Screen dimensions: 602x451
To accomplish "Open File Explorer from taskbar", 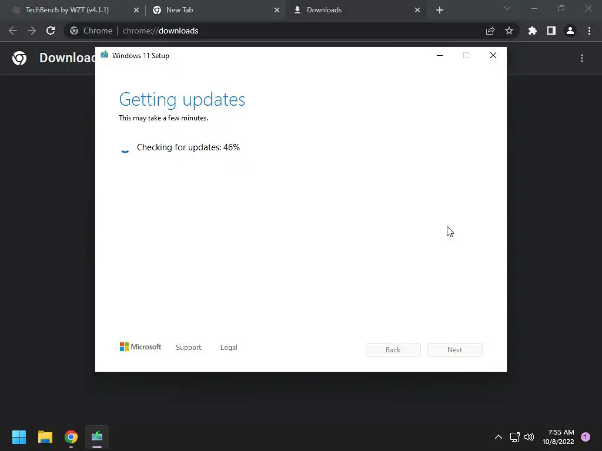I will pos(45,437).
